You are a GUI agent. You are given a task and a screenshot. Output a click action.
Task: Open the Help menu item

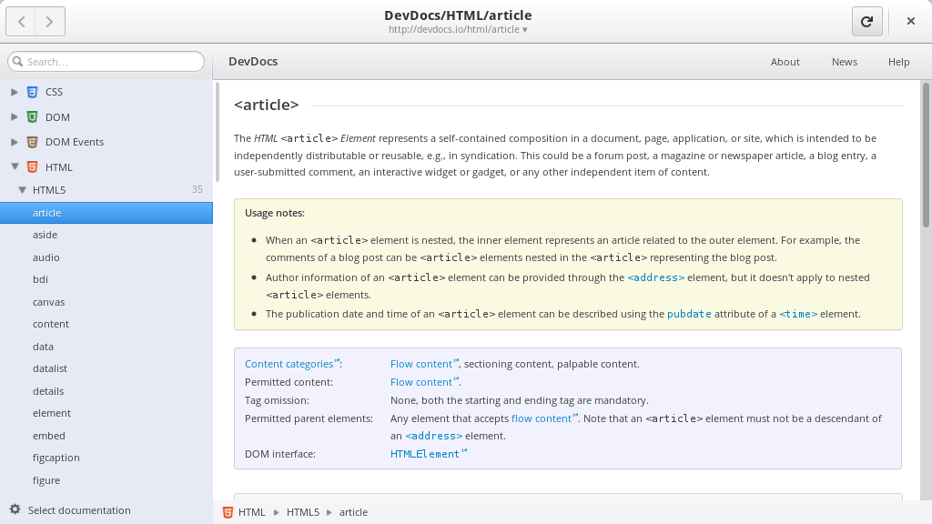pyautogui.click(x=898, y=62)
